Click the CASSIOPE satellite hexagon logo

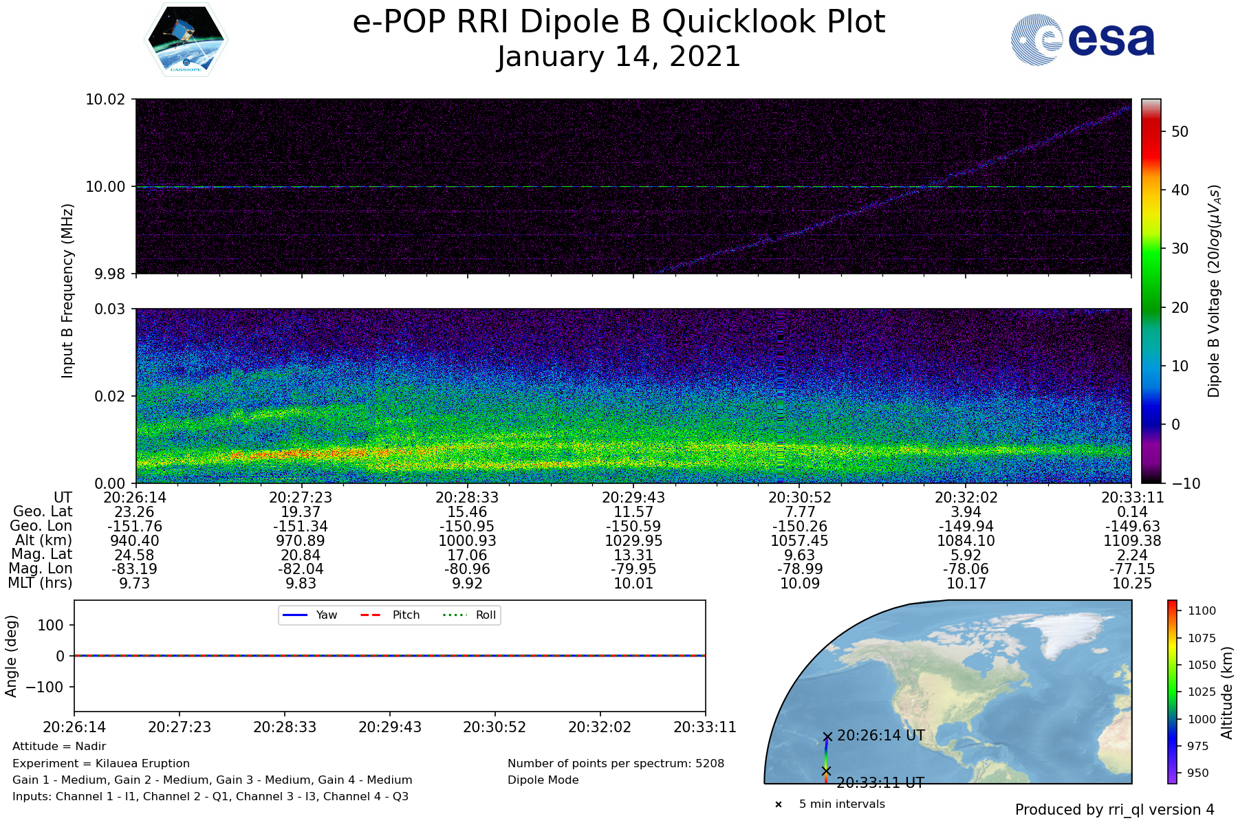[x=186, y=40]
